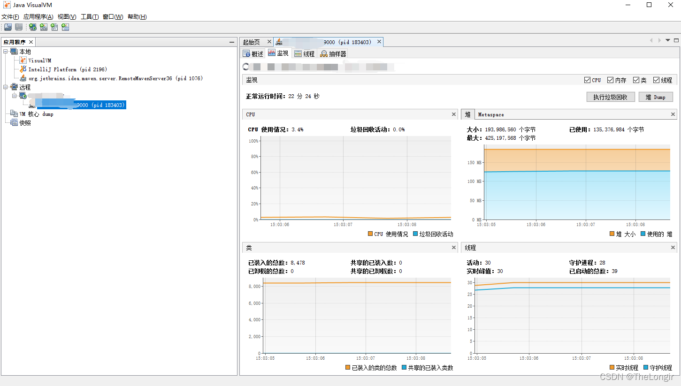
Task: Select the 堆 tab in memory panel
Action: [x=468, y=114]
